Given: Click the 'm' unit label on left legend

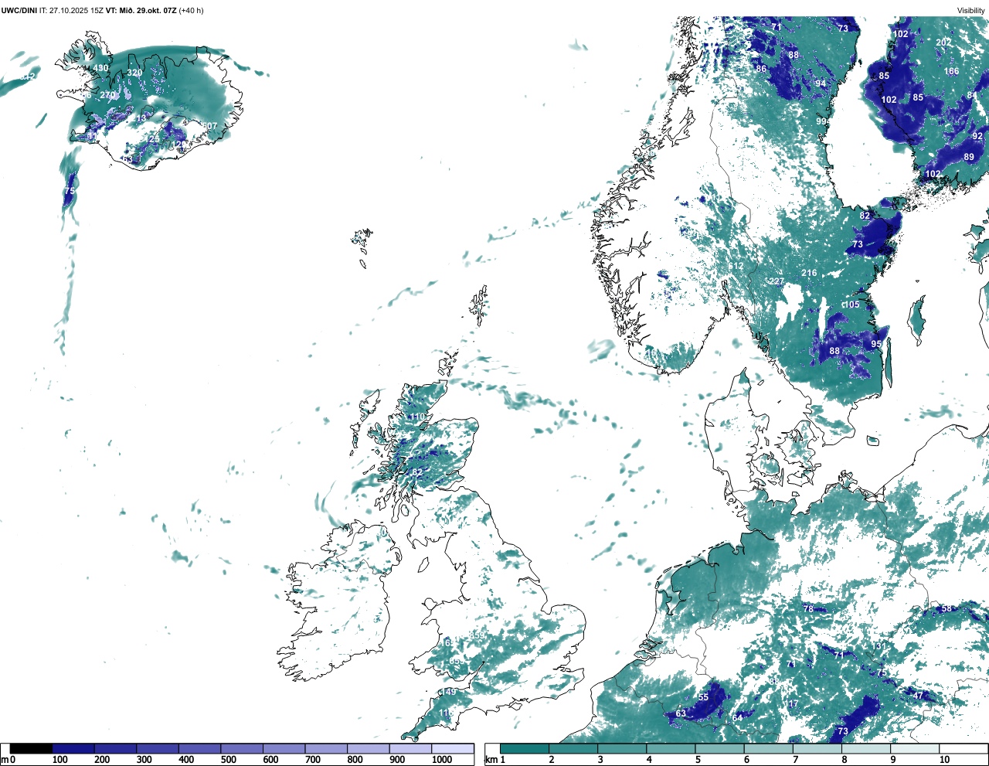Looking at the screenshot, I should (5, 760).
